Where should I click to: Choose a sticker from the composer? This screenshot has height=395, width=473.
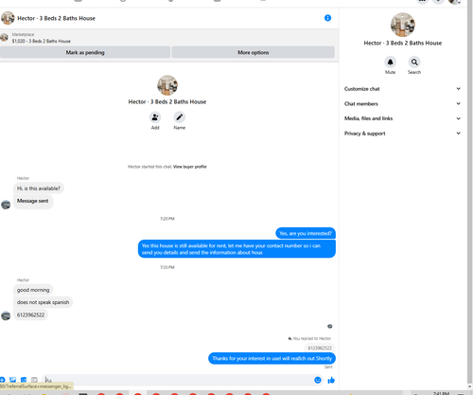coord(24,380)
